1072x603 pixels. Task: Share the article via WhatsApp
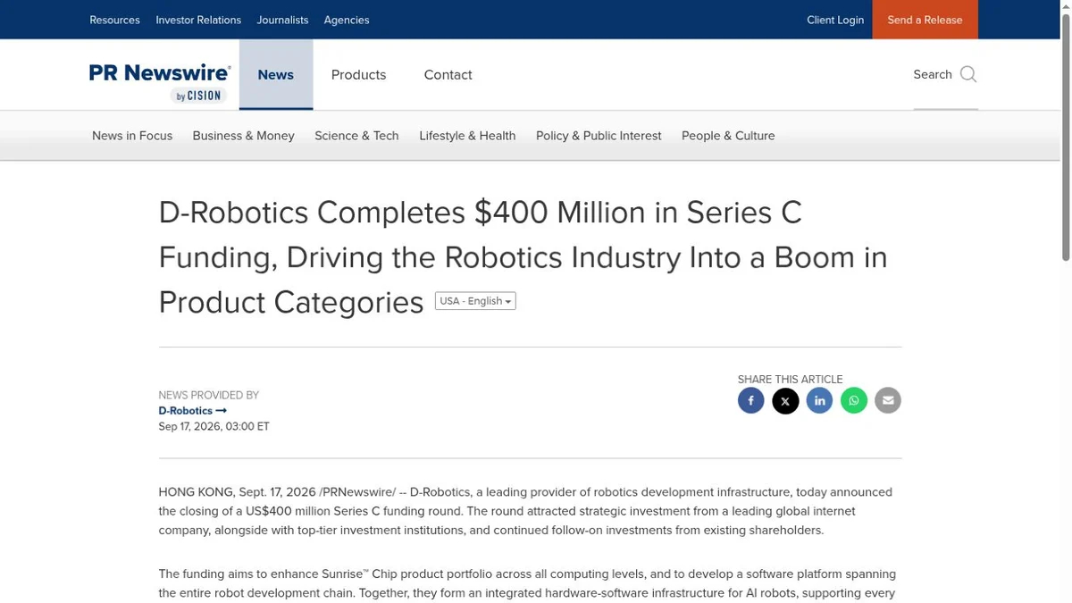[x=854, y=401]
